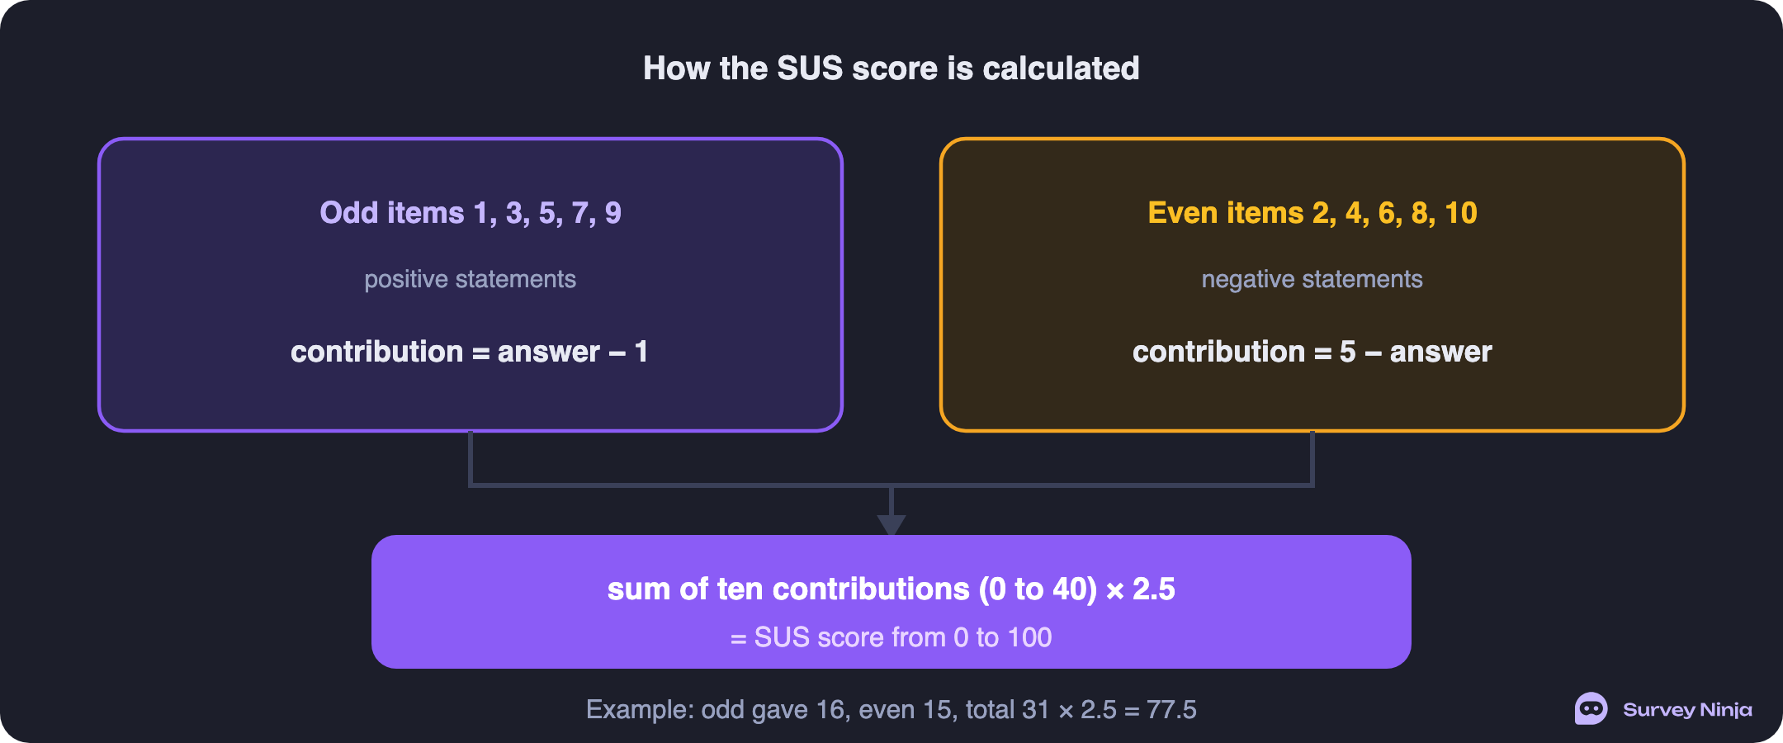Click the connector line below the odd box
Image resolution: width=1783 pixels, height=743 pixels.
pos(471,458)
